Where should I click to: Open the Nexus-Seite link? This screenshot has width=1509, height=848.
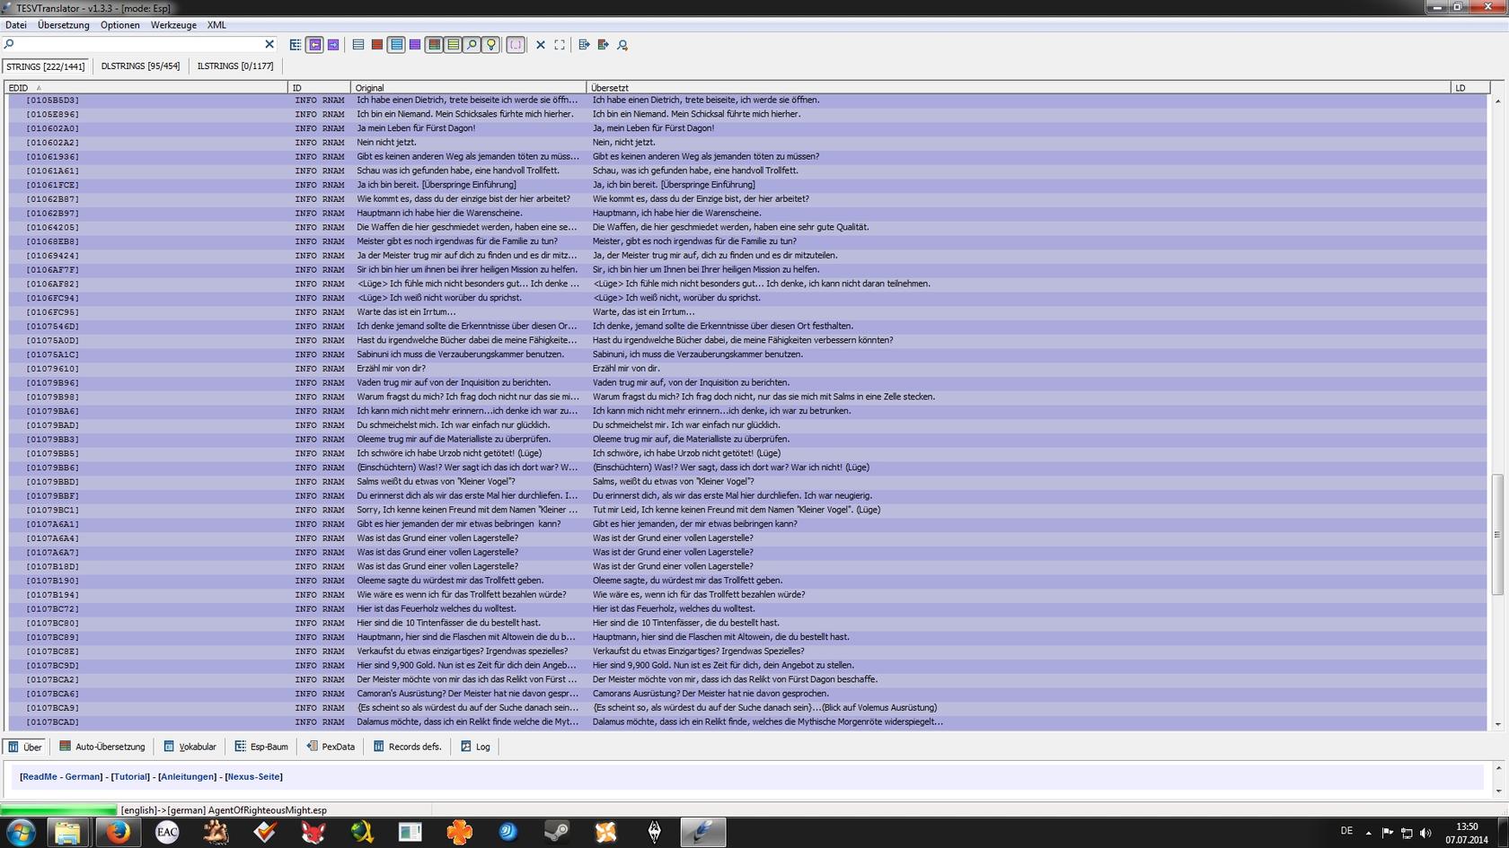pos(253,777)
